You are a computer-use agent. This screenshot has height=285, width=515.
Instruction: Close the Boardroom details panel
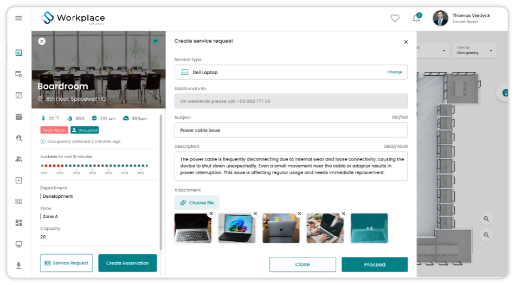pyautogui.click(x=42, y=41)
